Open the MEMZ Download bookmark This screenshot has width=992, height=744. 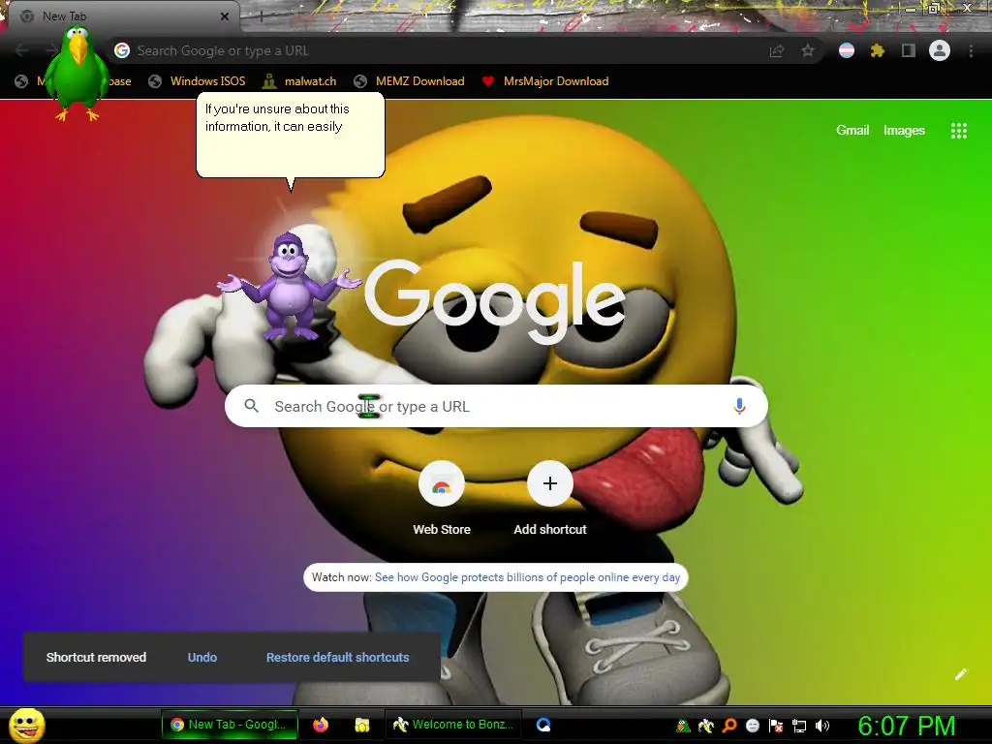(x=410, y=81)
